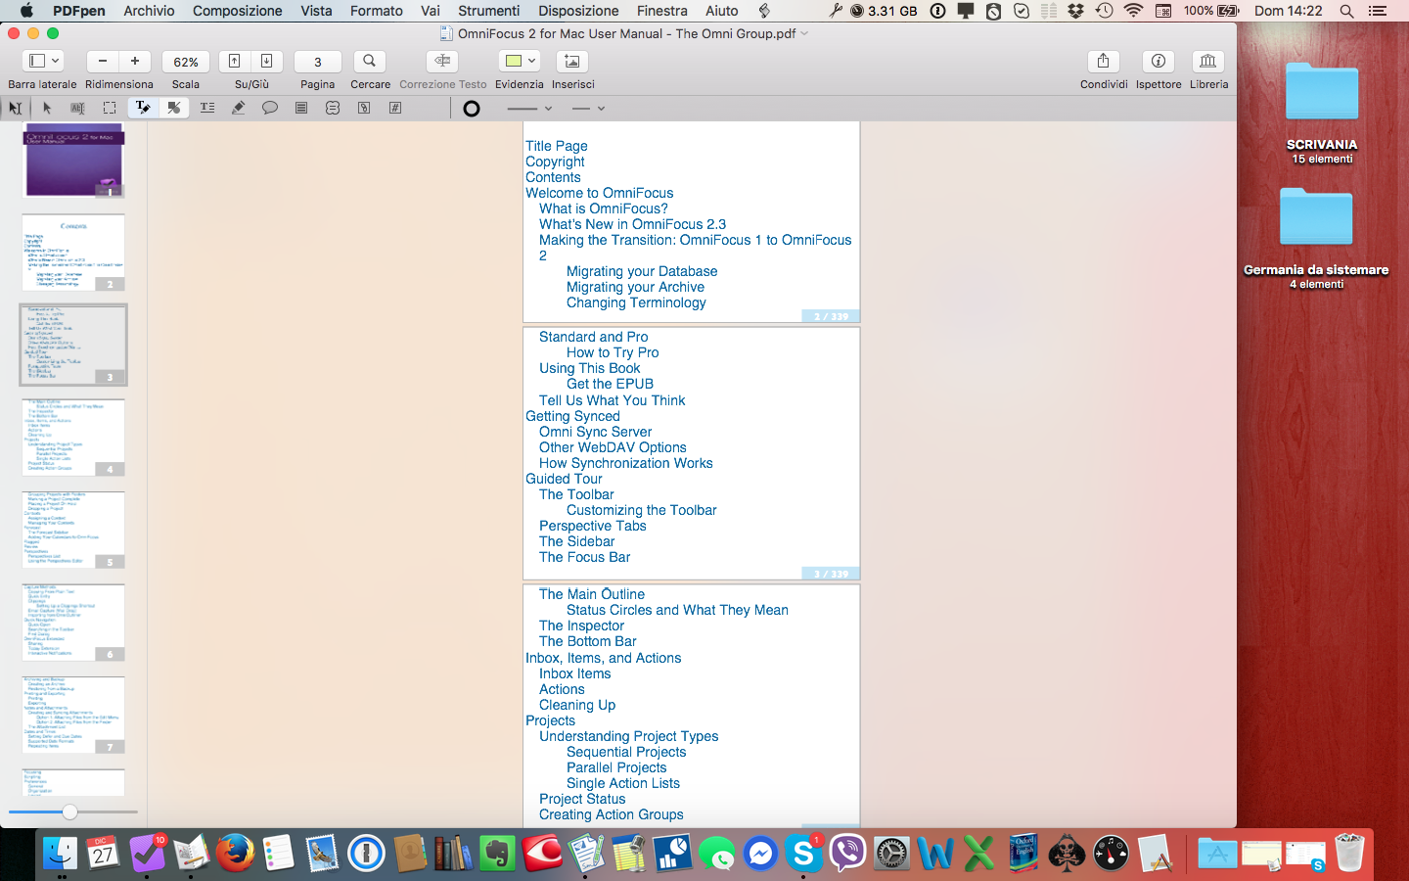The width and height of the screenshot is (1409, 881).
Task: Open the sidebar view dropdown
Action: click(x=42, y=61)
